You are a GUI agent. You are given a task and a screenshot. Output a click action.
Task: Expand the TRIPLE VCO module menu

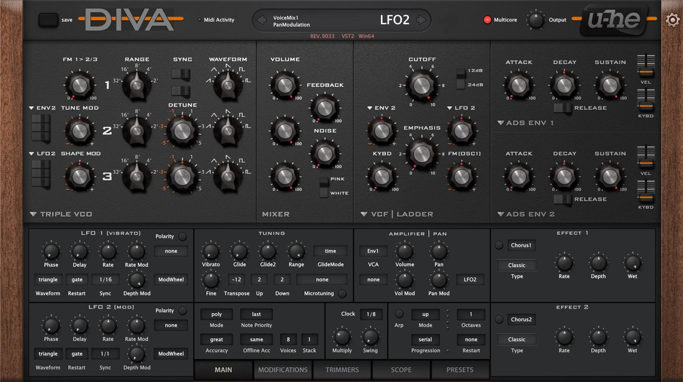33,214
